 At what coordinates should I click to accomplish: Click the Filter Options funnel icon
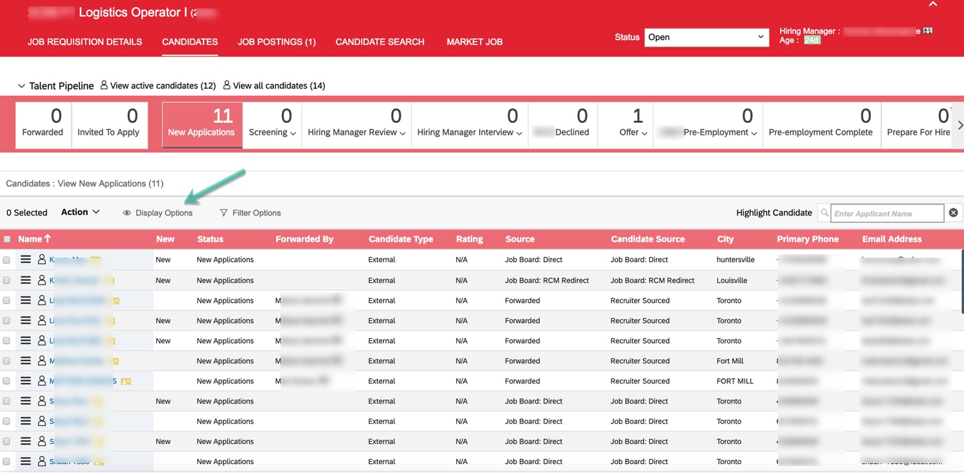click(224, 213)
